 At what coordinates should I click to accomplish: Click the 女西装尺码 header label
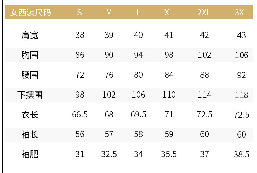point(30,12)
